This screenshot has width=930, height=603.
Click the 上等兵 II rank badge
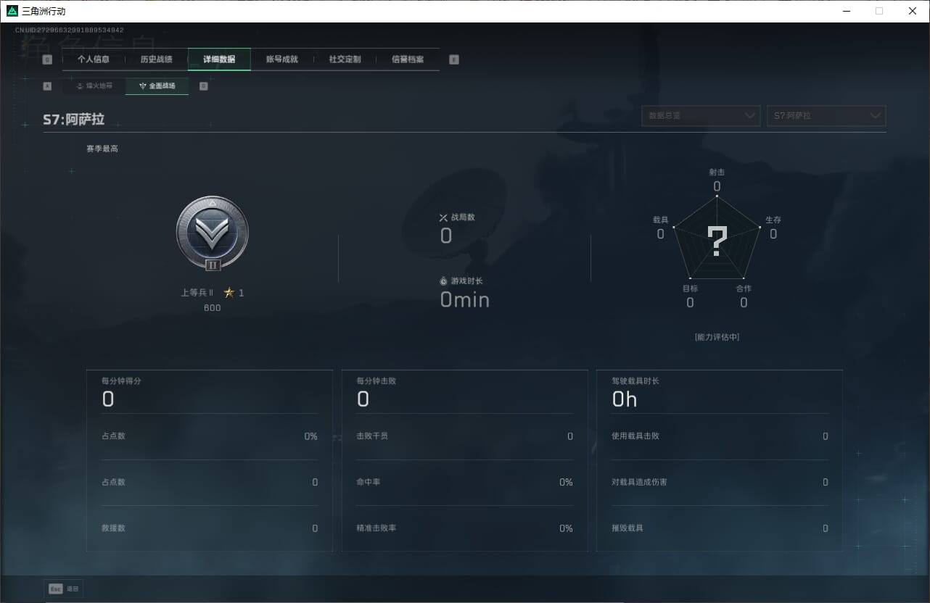click(213, 233)
